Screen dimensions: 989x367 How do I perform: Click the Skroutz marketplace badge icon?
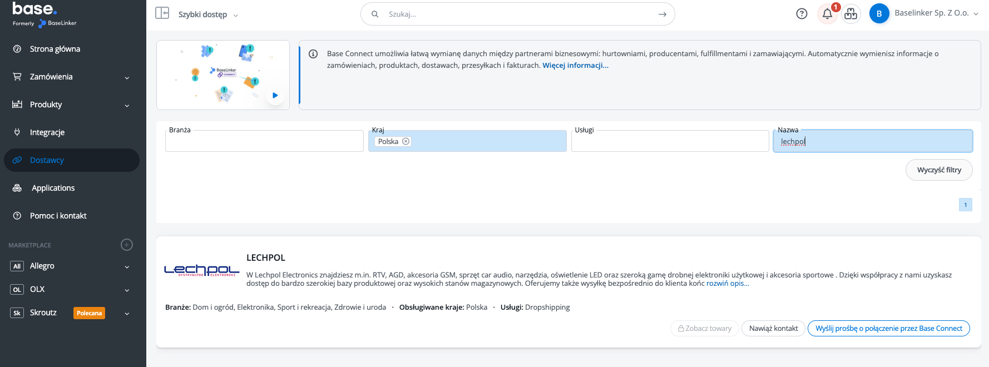17,313
